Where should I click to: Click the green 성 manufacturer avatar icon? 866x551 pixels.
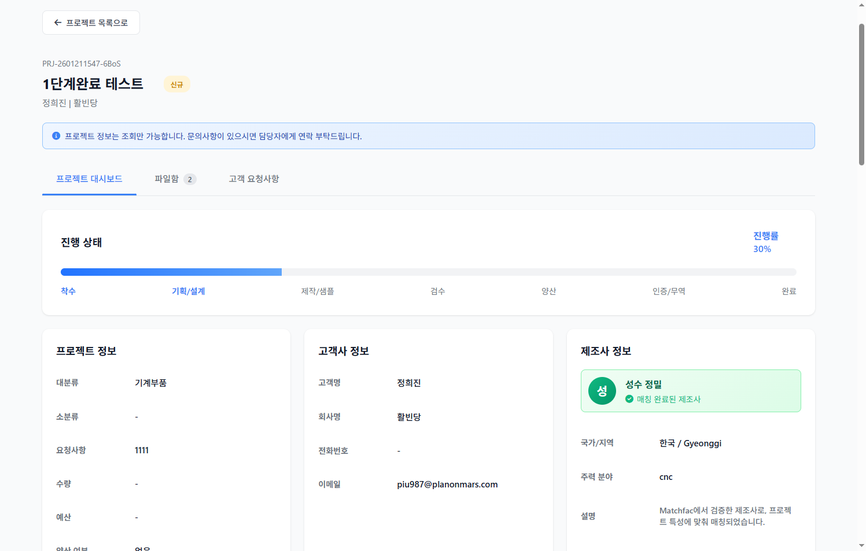tap(602, 391)
